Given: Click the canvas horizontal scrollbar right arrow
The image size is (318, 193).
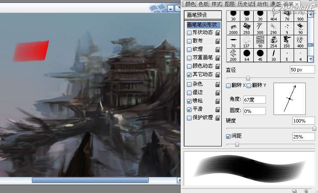Looking at the screenshot, I should 179,180.
